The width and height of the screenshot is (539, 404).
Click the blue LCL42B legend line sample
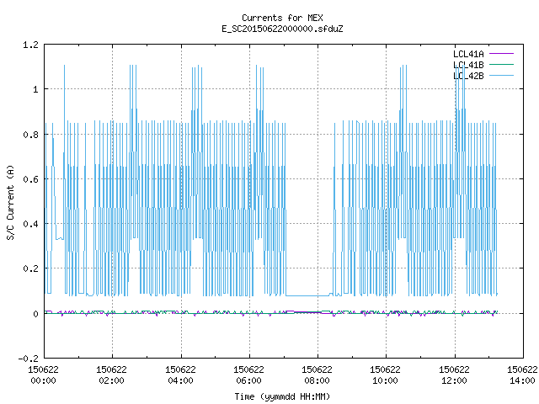coord(501,75)
